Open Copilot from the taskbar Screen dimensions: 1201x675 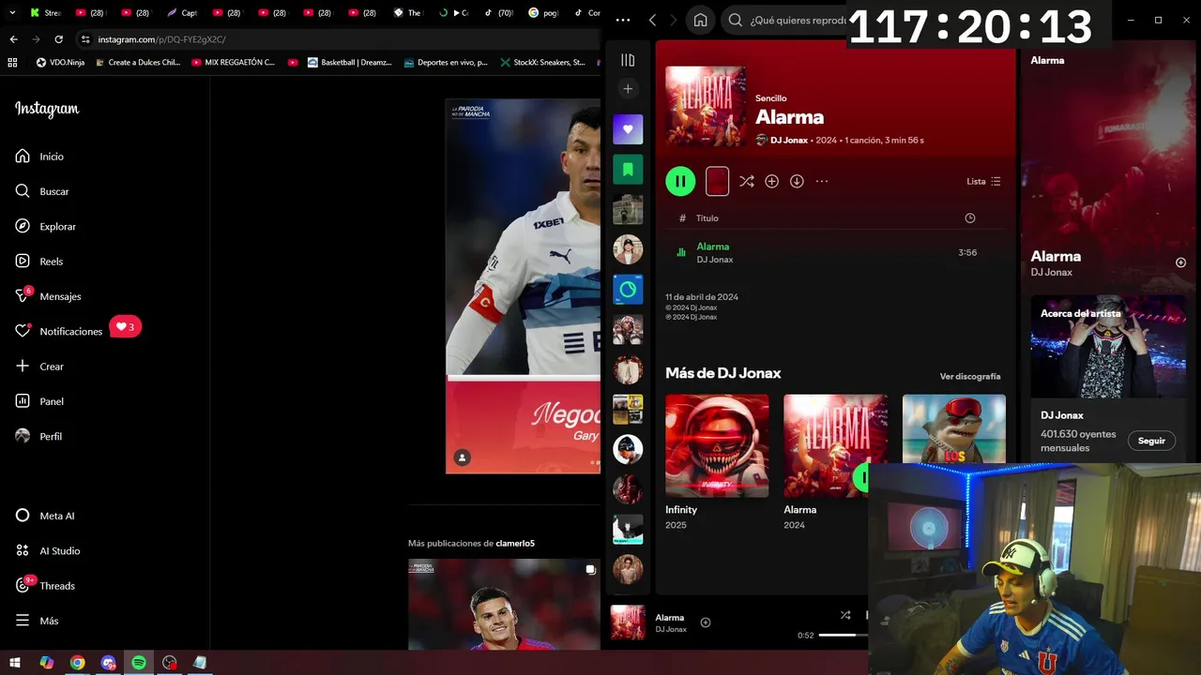(46, 663)
